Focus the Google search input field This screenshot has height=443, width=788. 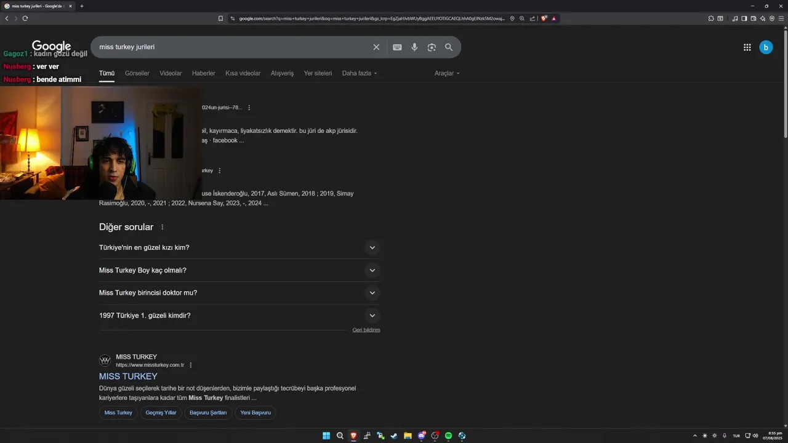pyautogui.click(x=234, y=47)
